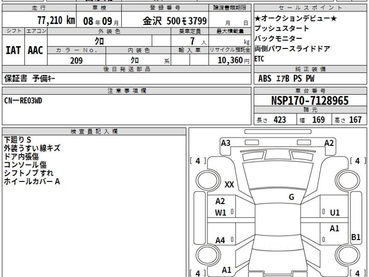Select the 最大積載量 header
Image resolution: width=369 pixels, height=277 pixels.
coord(230,31)
